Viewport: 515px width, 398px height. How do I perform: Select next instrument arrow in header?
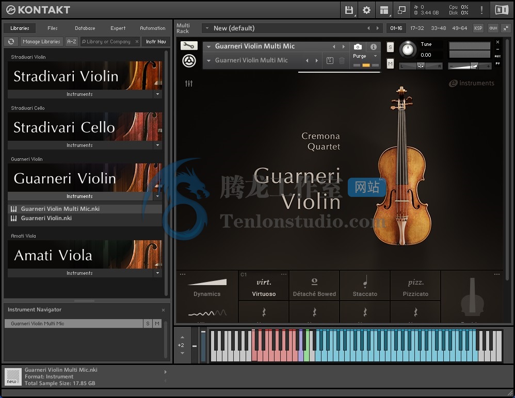tap(344, 46)
